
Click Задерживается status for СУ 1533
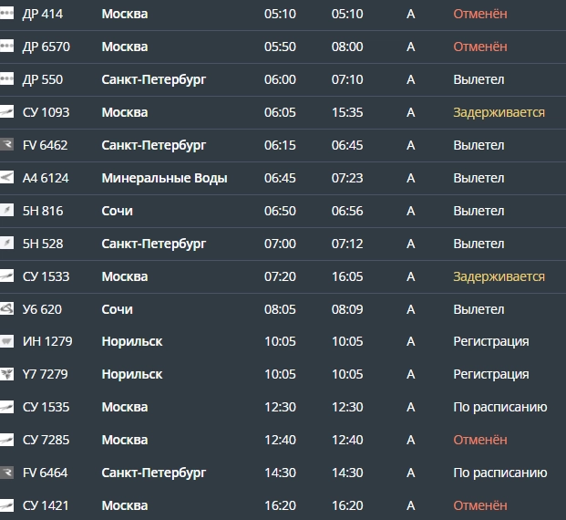(499, 276)
